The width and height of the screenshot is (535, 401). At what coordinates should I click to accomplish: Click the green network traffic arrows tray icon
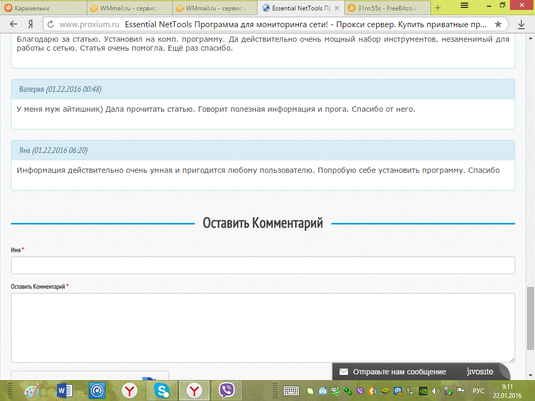pos(347,391)
